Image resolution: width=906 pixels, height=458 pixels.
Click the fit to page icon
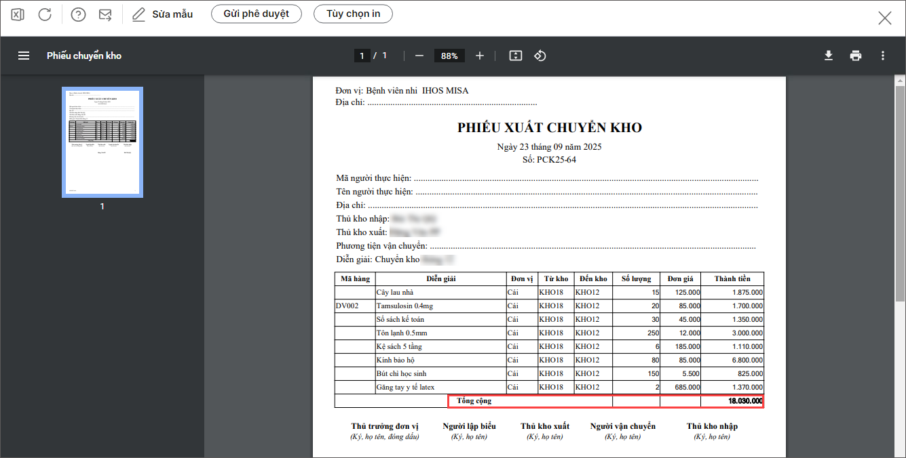point(516,56)
